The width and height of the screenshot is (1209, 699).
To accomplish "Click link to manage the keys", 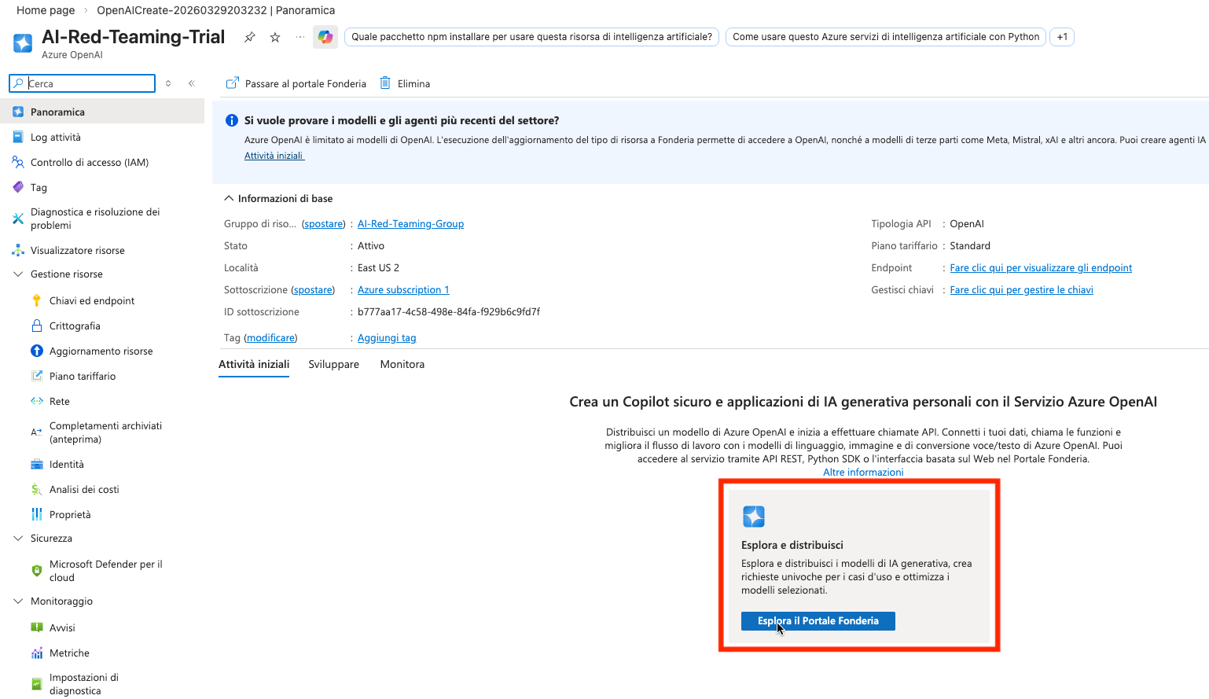I will pos(1021,290).
